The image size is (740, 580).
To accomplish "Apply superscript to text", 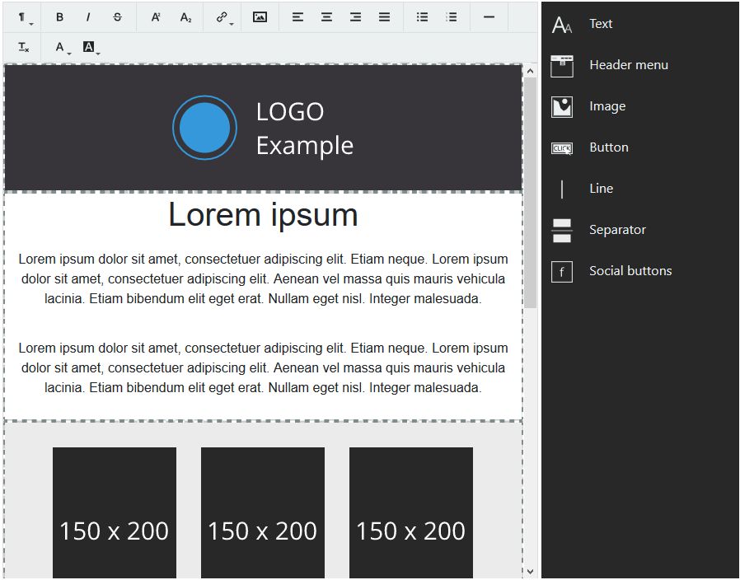I will 156,17.
